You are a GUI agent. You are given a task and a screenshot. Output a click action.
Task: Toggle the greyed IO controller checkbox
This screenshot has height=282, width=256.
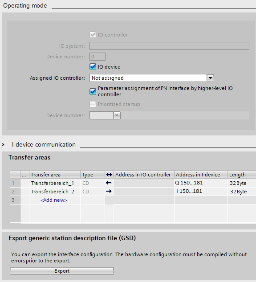pyautogui.click(x=93, y=35)
